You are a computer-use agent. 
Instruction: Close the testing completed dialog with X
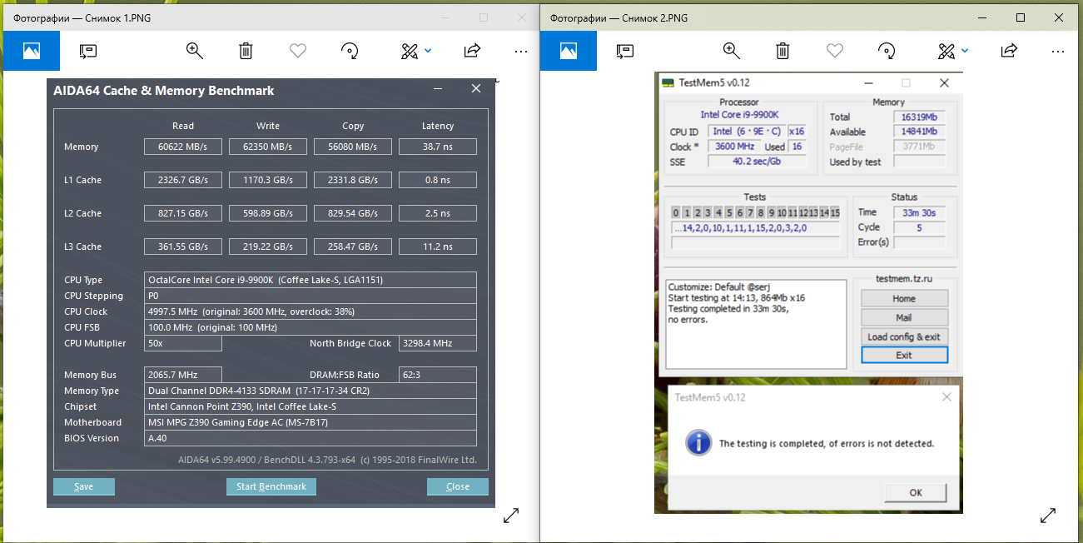click(x=945, y=397)
